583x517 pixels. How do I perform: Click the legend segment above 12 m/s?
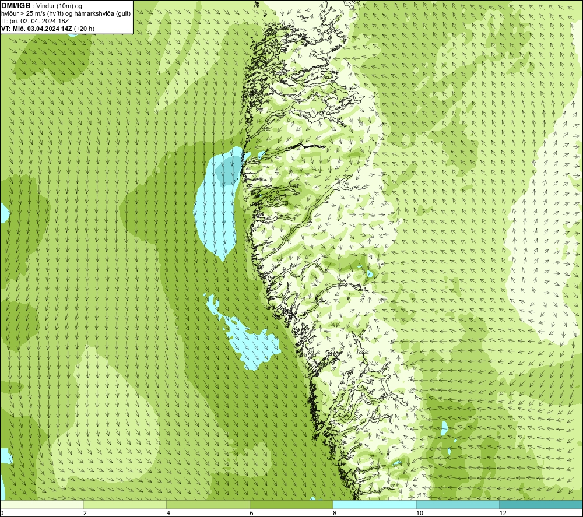coord(542,504)
